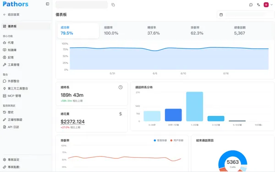Click the tall 1-3分鐘 bar

pyautogui.click(x=195, y=106)
